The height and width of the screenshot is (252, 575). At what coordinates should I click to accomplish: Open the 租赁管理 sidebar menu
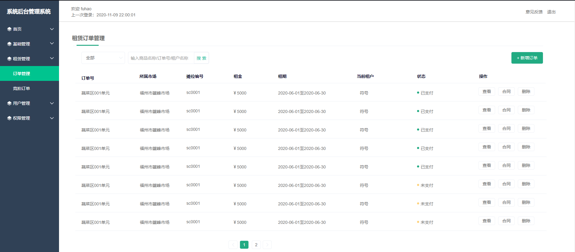tap(29, 59)
